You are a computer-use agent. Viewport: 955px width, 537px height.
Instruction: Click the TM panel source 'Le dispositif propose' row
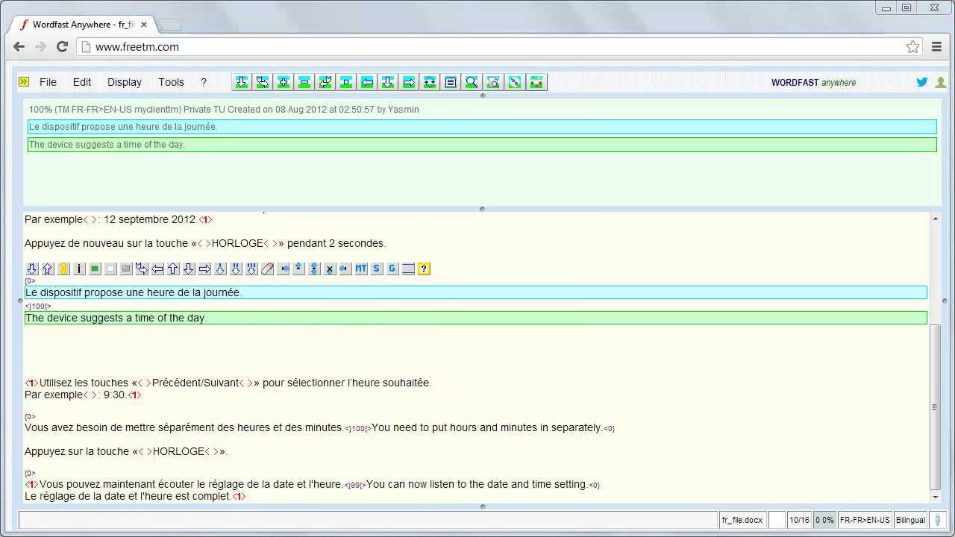click(482, 127)
